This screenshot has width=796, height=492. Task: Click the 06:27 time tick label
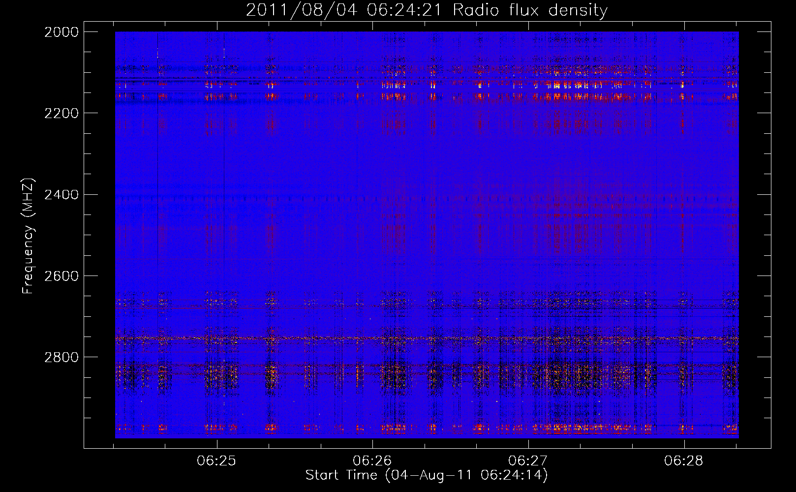pos(528,461)
